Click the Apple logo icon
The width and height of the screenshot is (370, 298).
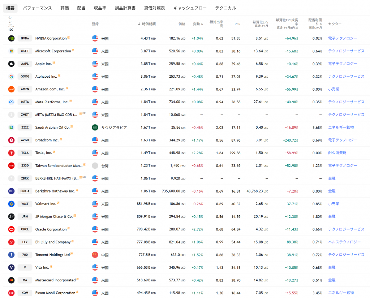(11, 64)
